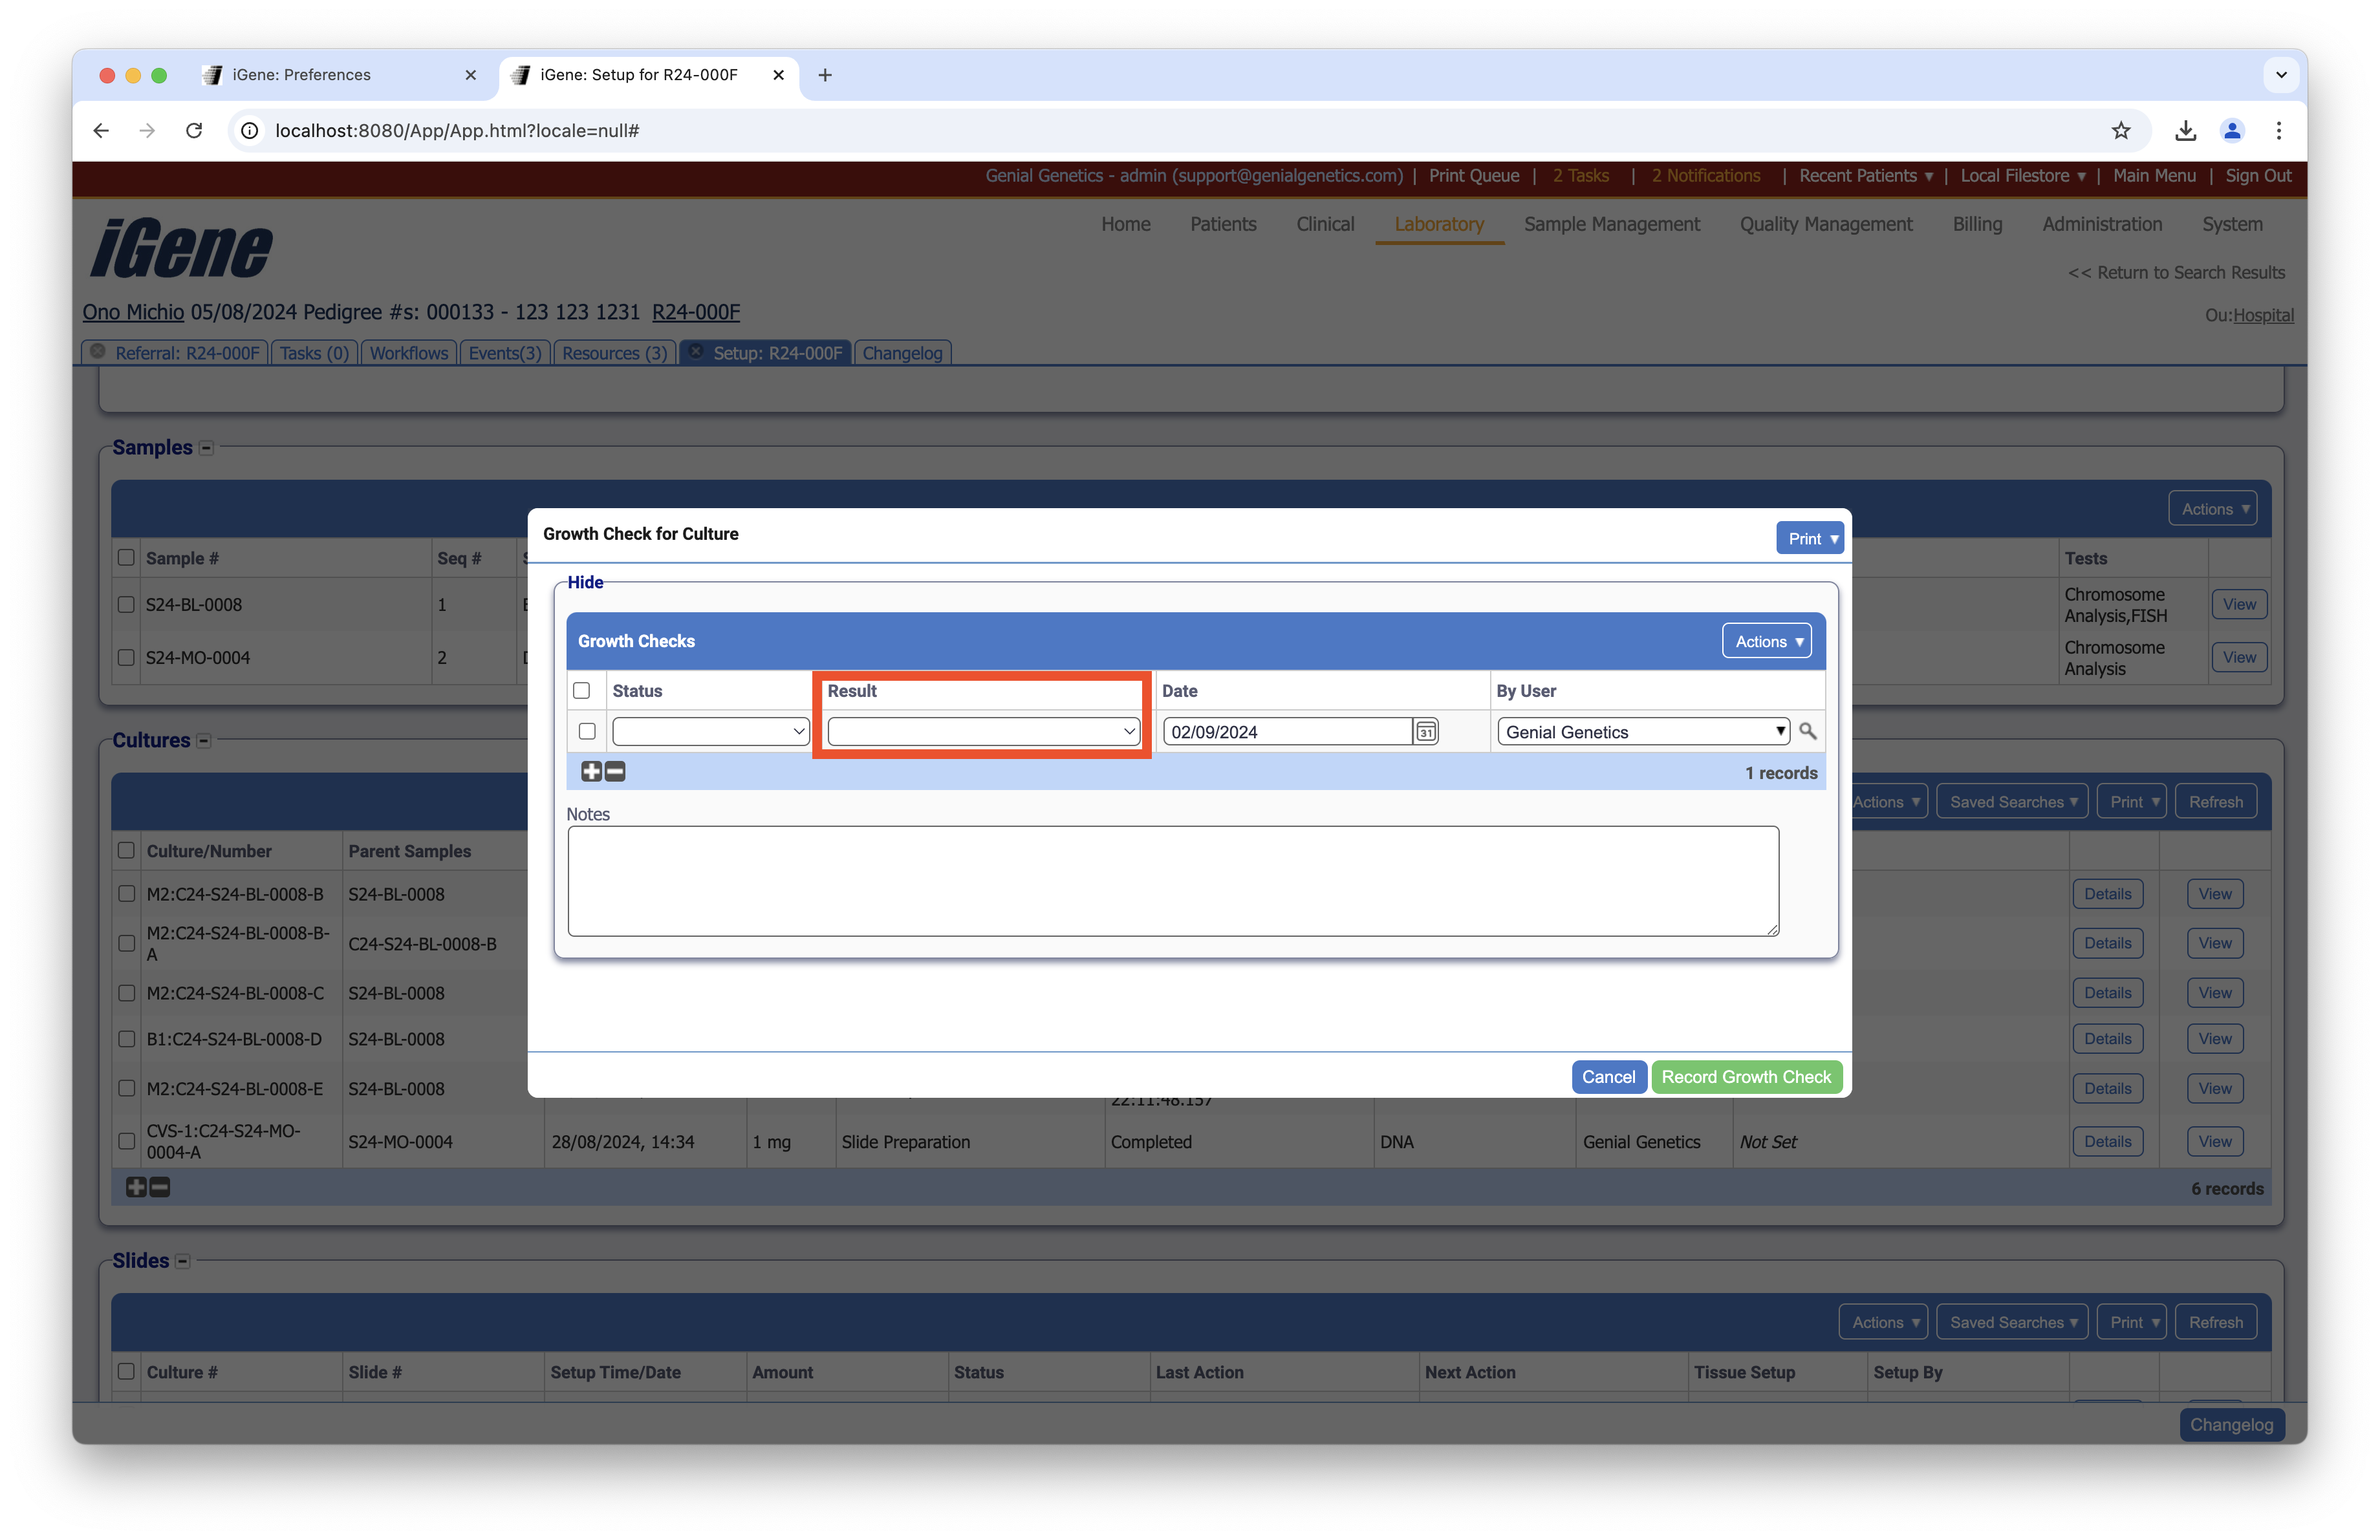Toggle the select-all checkbox beside Status
Viewport: 2380px width, 1540px height.
click(581, 690)
